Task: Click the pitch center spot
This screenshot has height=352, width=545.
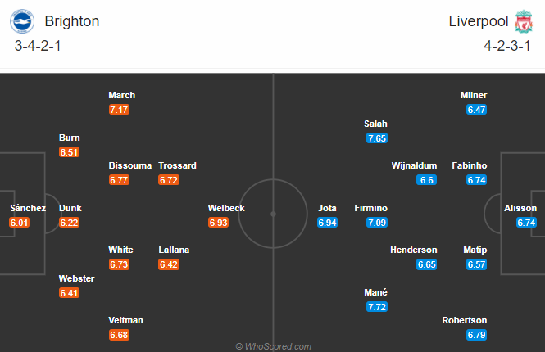Action: click(273, 213)
